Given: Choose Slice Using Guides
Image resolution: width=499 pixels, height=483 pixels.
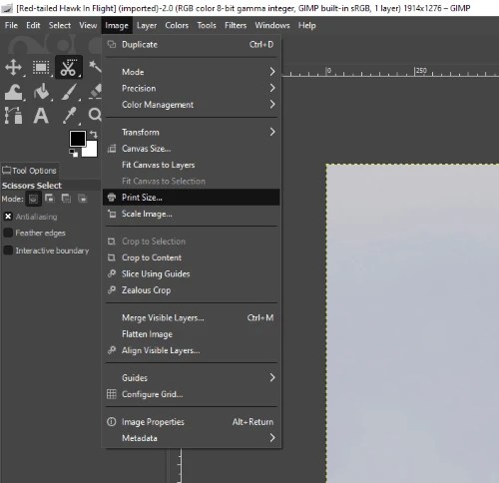Looking at the screenshot, I should 191,273.
